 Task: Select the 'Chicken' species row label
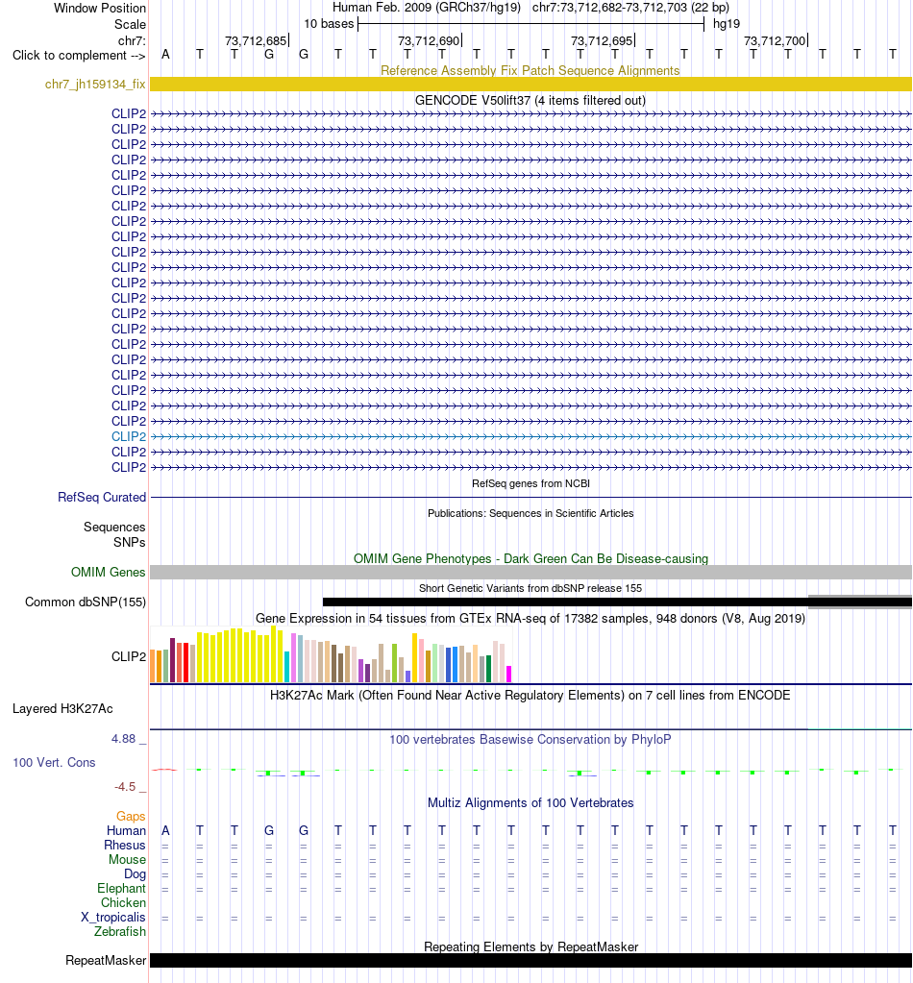click(x=123, y=902)
